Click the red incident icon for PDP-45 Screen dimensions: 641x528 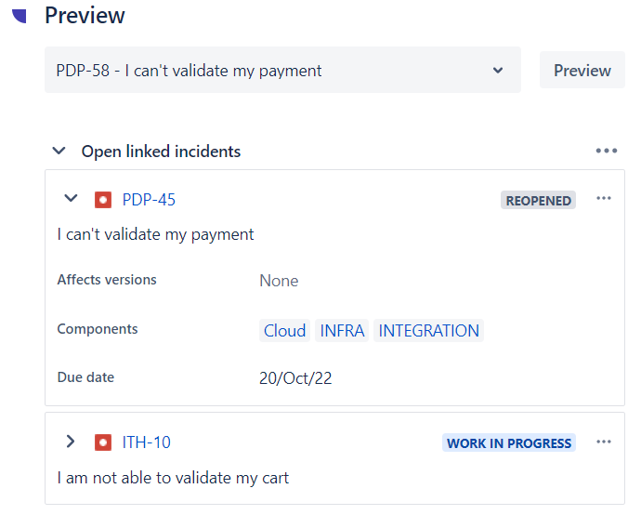[x=103, y=200]
